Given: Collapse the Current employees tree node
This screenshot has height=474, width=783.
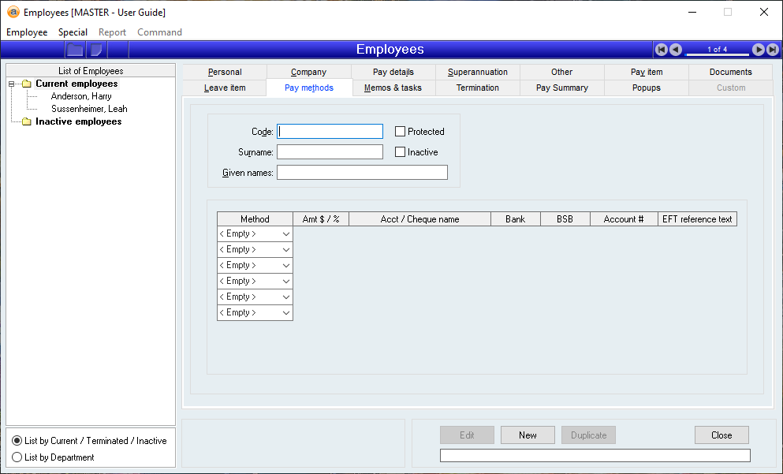Looking at the screenshot, I should [12, 84].
